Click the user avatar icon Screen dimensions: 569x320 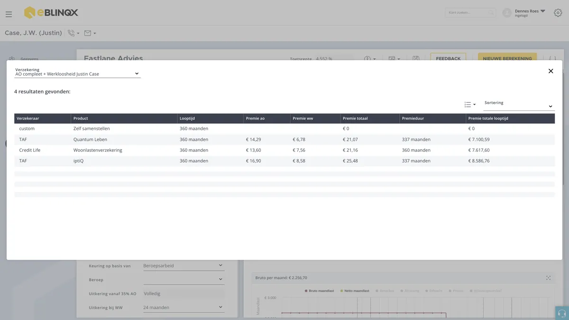point(507,13)
